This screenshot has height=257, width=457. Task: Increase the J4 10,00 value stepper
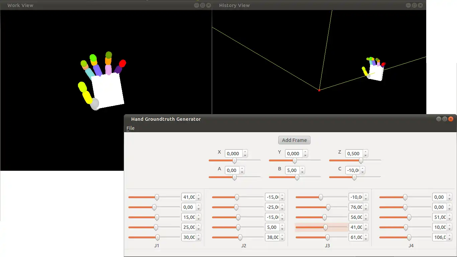(450, 225)
